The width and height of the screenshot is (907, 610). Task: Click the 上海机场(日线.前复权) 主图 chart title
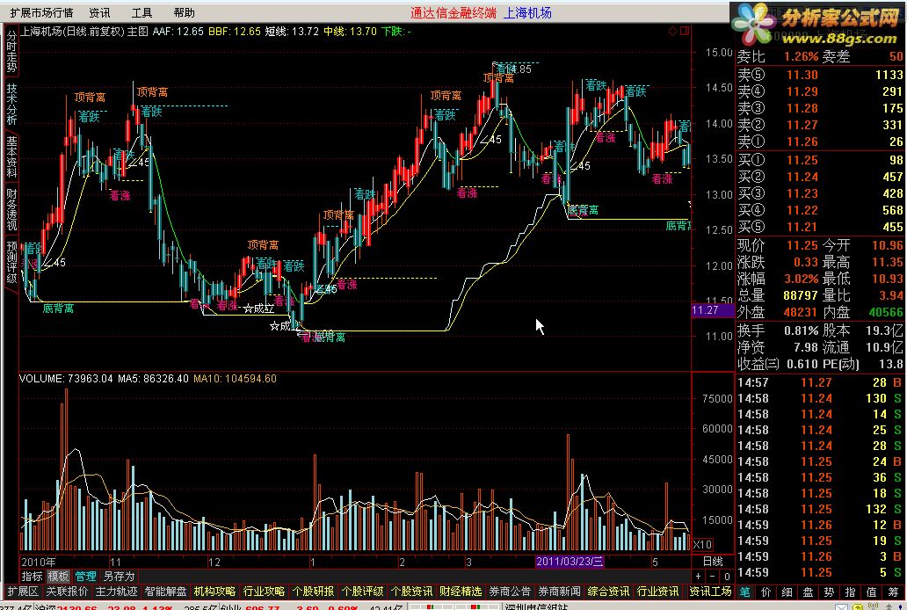pos(84,32)
